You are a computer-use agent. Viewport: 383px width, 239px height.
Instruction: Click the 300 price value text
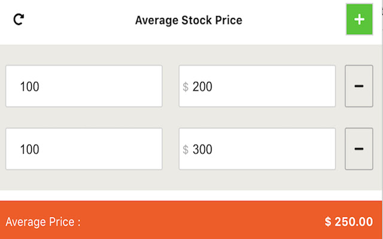pyautogui.click(x=202, y=149)
